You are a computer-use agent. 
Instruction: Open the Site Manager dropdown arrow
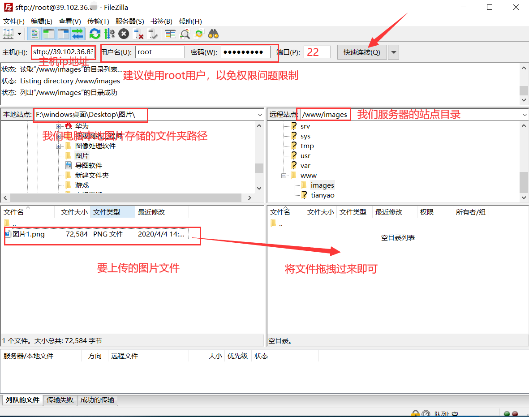pyautogui.click(x=20, y=34)
